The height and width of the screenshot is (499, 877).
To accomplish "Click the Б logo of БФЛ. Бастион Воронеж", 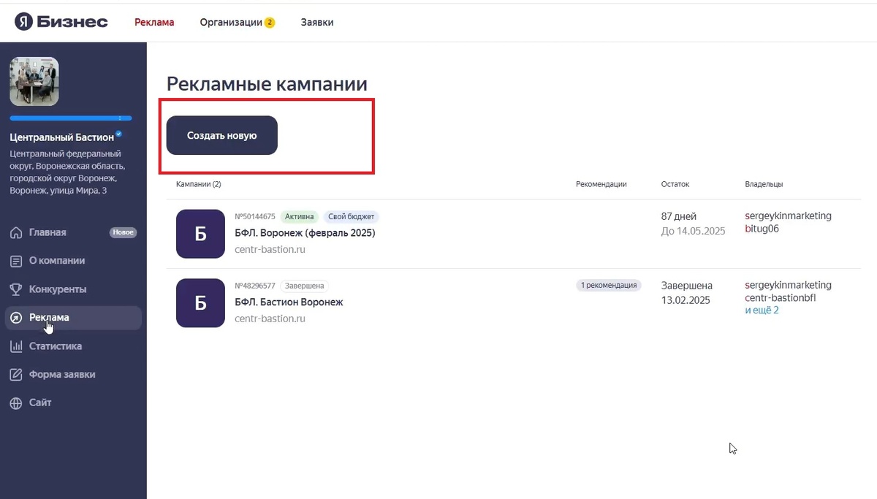I will click(200, 302).
